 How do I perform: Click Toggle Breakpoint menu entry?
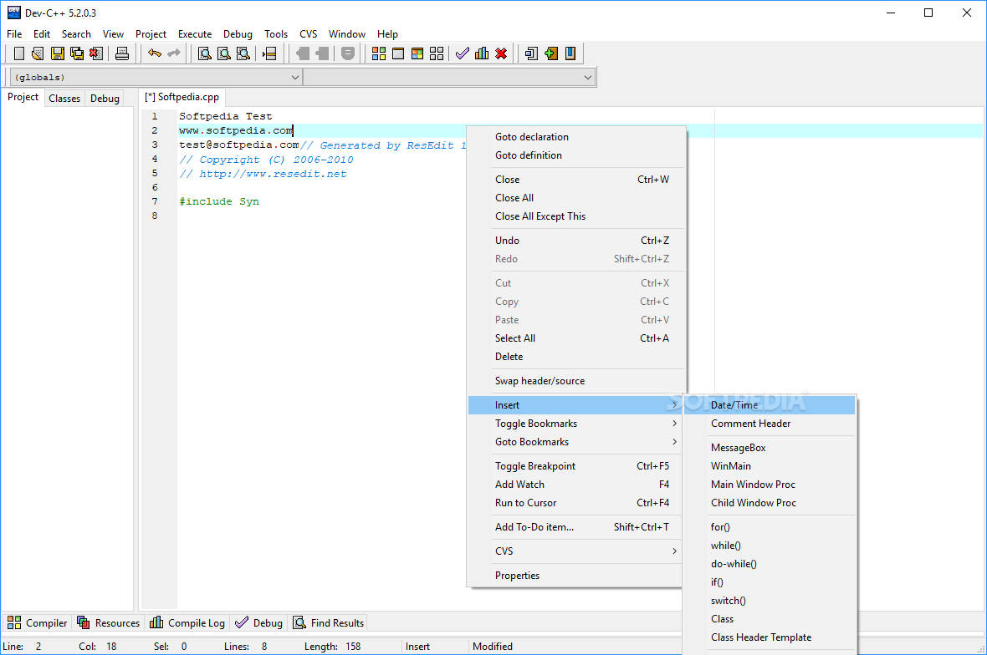click(576, 466)
